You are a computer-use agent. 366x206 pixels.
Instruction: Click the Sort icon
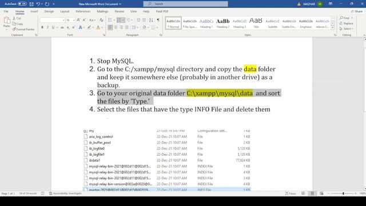point(151,20)
